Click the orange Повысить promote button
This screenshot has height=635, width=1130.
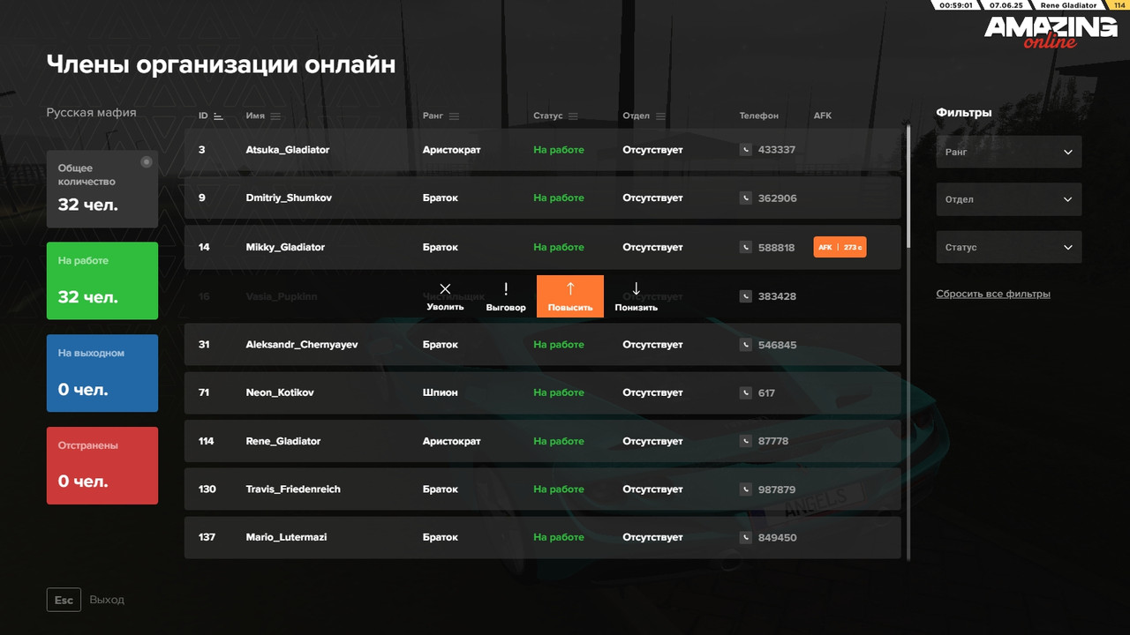coord(570,296)
